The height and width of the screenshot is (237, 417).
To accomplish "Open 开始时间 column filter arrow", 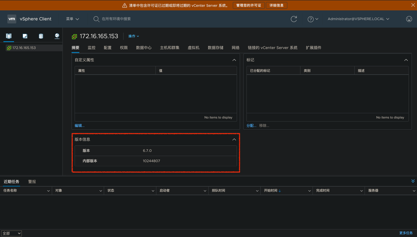I will (x=309, y=191).
